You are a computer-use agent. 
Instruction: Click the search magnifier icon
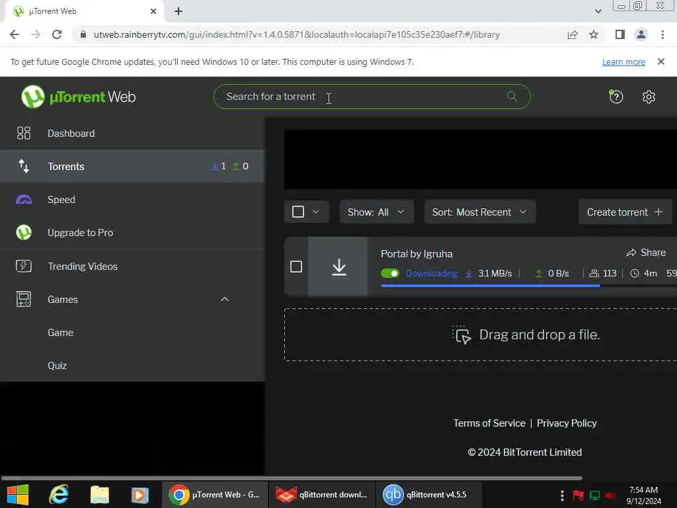coord(512,97)
